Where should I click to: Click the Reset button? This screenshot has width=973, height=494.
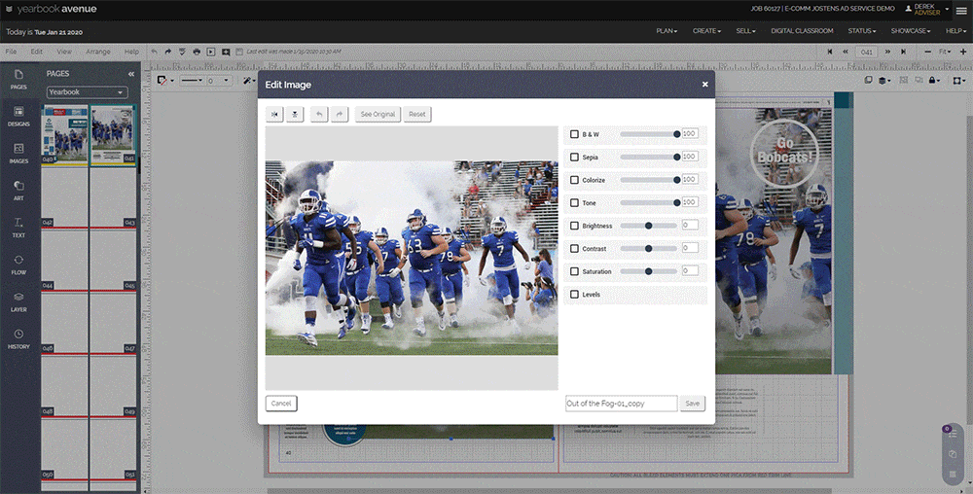[x=417, y=114]
